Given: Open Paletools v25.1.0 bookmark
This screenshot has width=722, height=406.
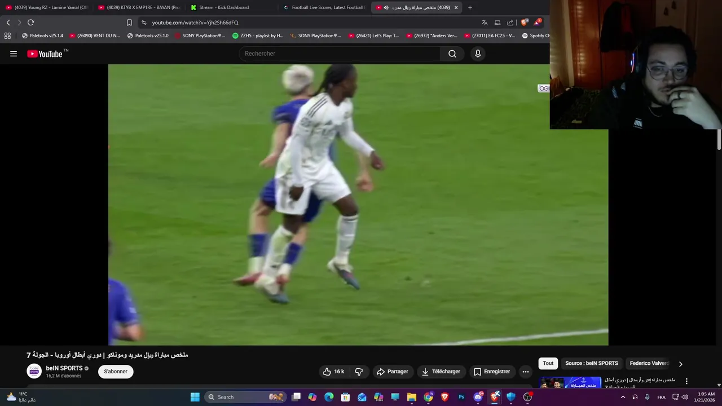Looking at the screenshot, I should (x=148, y=36).
